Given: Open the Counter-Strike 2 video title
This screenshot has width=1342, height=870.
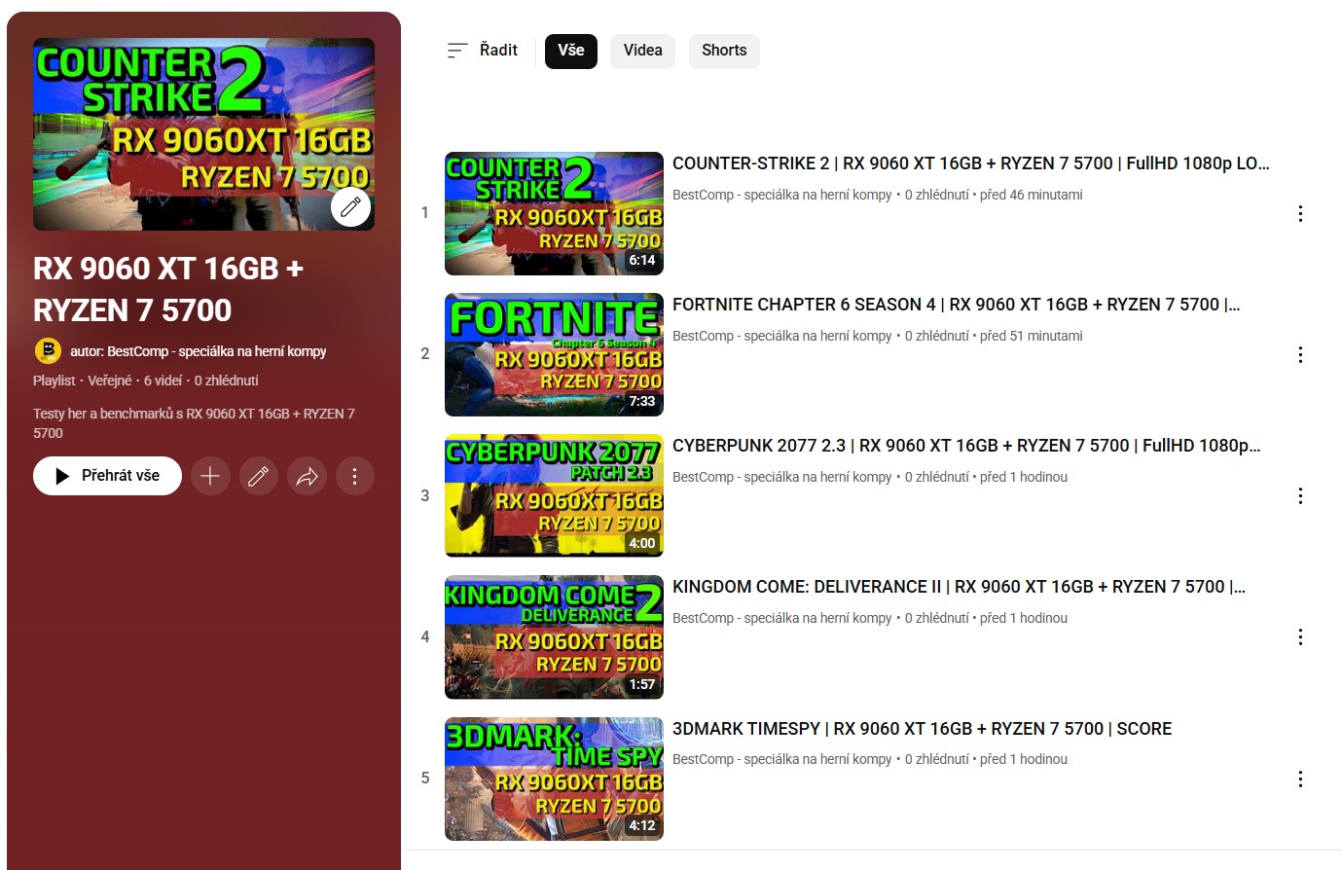Looking at the screenshot, I should tap(971, 163).
